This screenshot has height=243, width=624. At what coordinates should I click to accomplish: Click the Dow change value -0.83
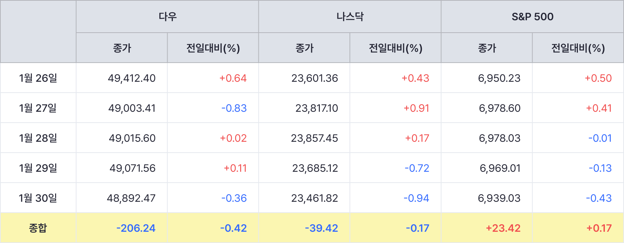234,108
